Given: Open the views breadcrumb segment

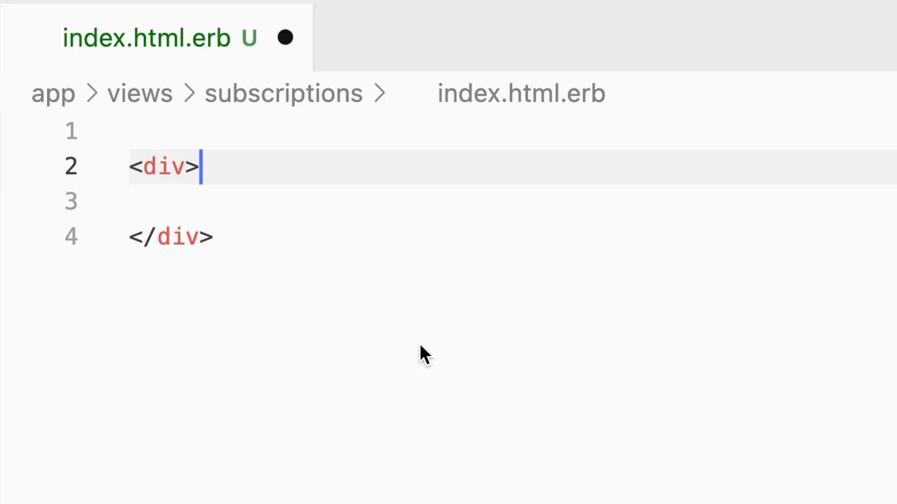Looking at the screenshot, I should point(140,93).
